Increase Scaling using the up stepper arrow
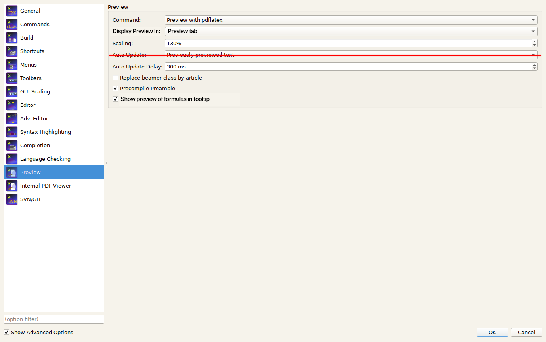 [x=535, y=41]
